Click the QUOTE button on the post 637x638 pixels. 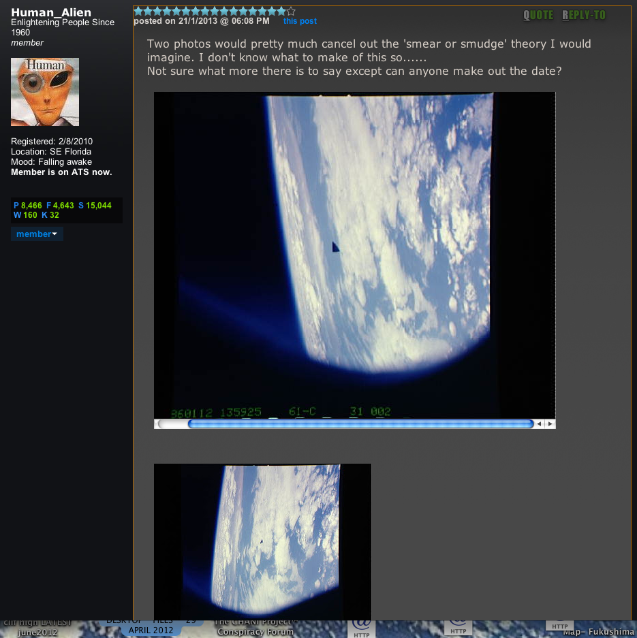click(x=538, y=15)
